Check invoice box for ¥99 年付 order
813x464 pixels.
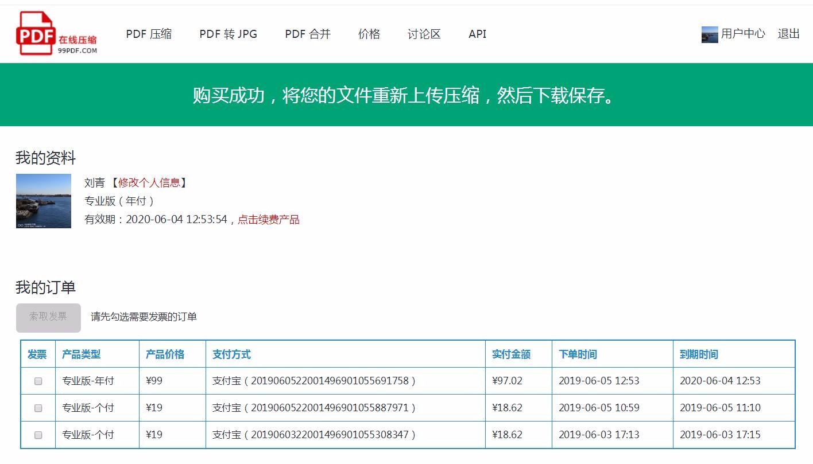click(38, 381)
